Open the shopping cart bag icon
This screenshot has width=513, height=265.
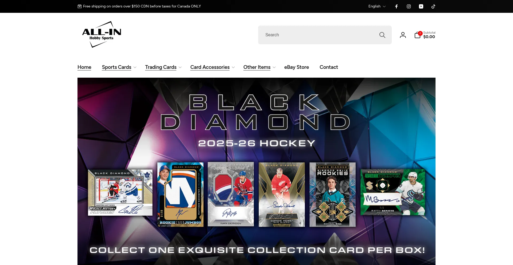[418, 35]
